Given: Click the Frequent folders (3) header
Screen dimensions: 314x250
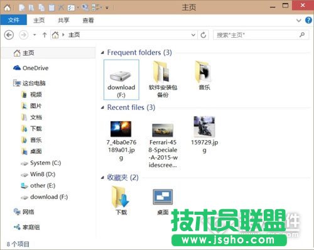Looking at the screenshot, I should tap(139, 52).
